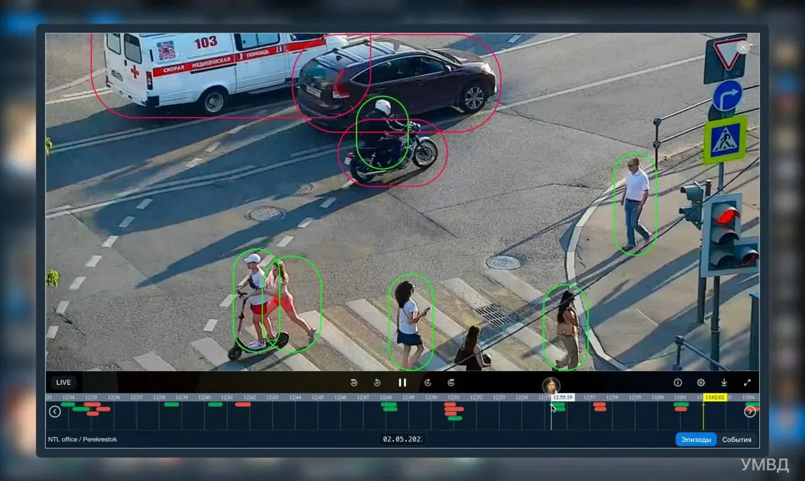Expand the video to fullscreen

[x=747, y=382]
